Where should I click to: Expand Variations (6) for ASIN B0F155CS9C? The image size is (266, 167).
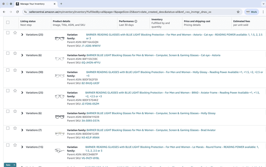pos(22,55)
